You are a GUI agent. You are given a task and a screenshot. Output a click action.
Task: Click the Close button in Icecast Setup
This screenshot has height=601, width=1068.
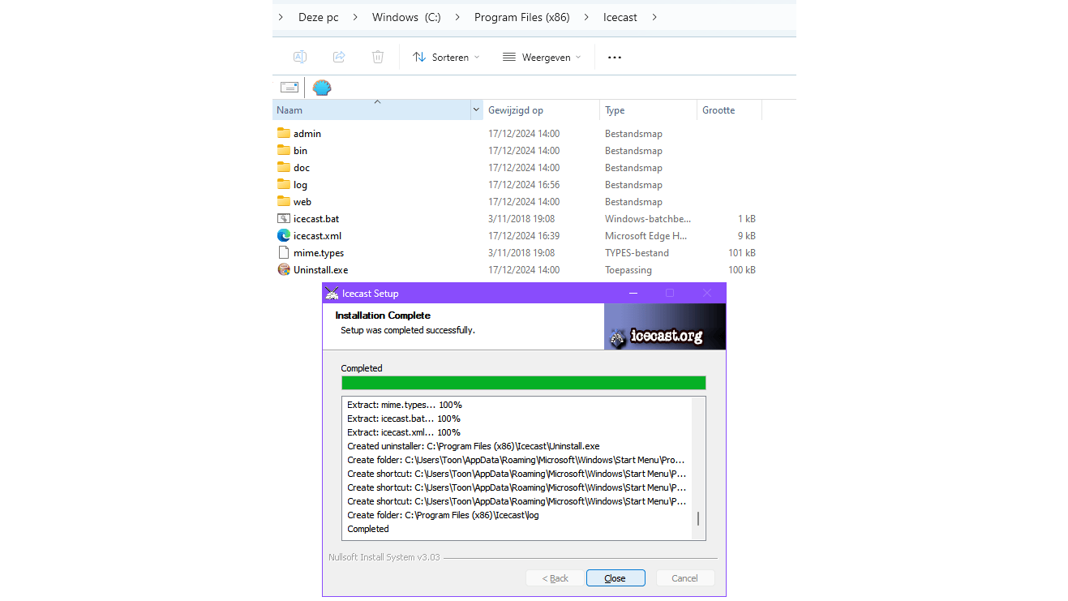point(615,578)
